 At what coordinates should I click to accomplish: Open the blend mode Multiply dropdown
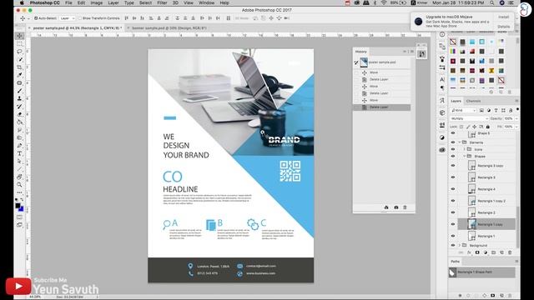tap(469, 118)
